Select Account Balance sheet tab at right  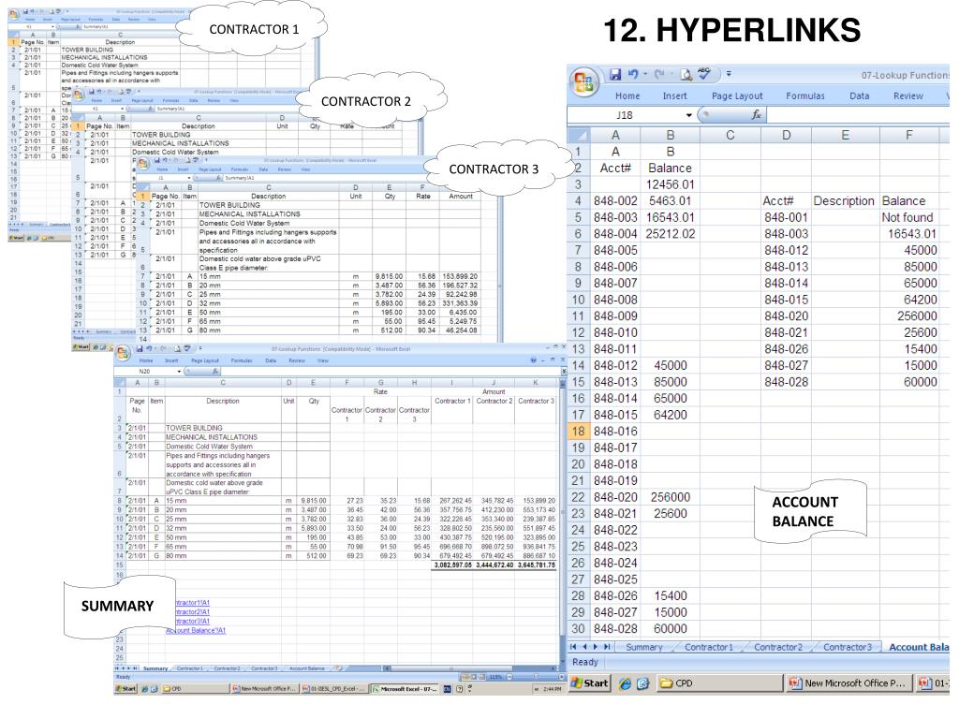pyautogui.click(x=918, y=647)
